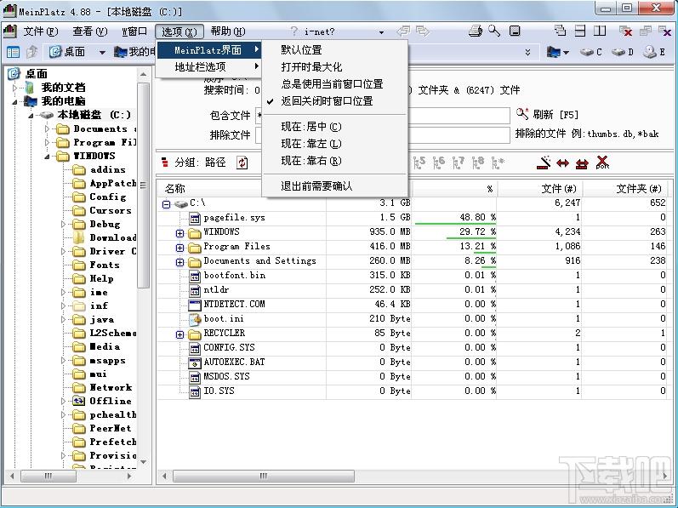This screenshot has height=508, width=678.
Task: Click the purple X close-all-windows icon
Action: click(x=664, y=31)
